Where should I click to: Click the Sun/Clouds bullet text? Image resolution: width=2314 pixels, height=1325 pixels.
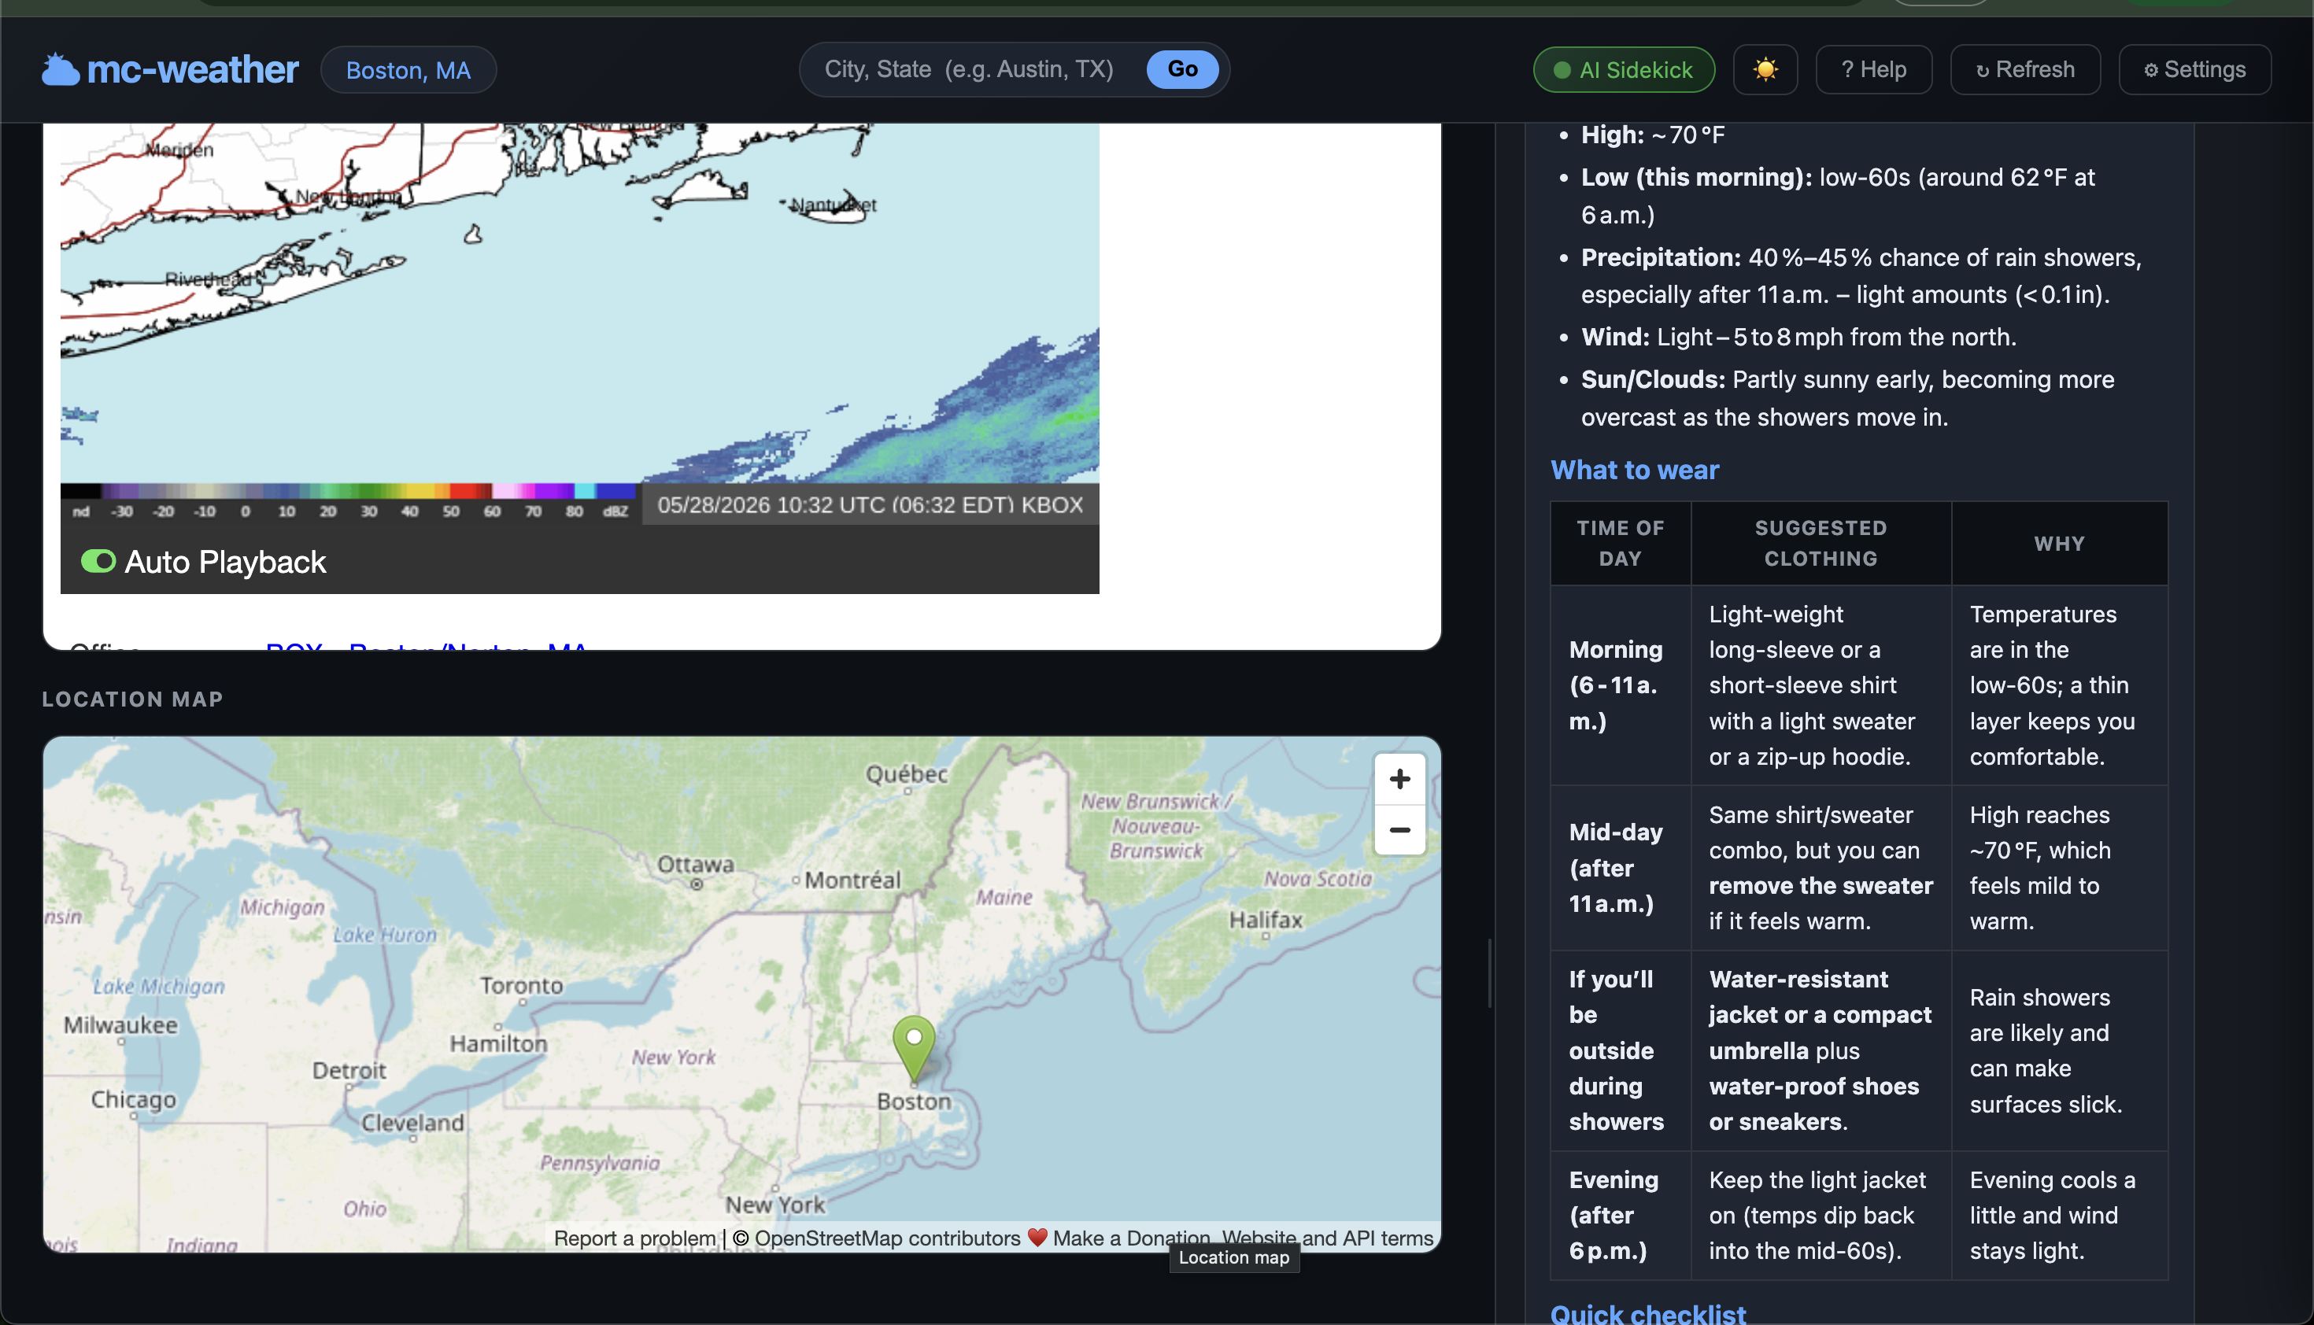(x=1848, y=399)
